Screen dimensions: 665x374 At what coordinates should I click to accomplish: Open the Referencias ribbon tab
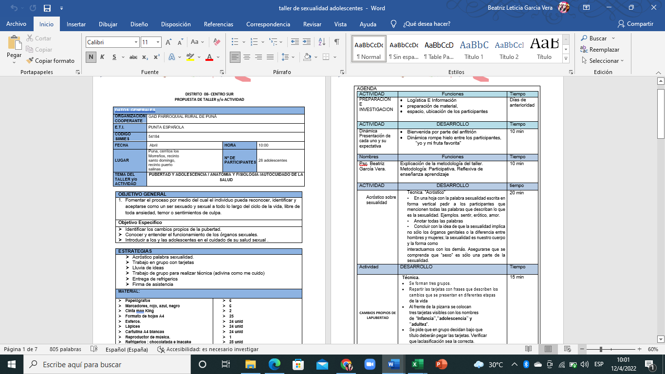point(219,24)
